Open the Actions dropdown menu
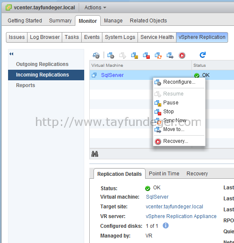The width and height of the screenshot is (234, 243). tap(95, 8)
